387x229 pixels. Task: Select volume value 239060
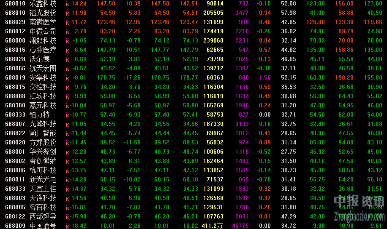(213, 40)
